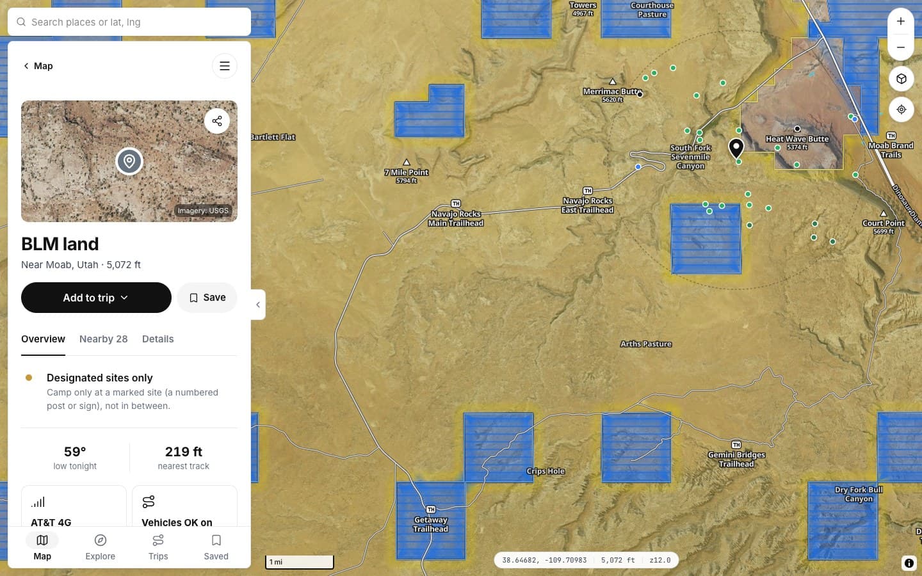Screen dimensions: 922x576
Task: Toggle the 3D terrain cube view
Action: (902, 79)
